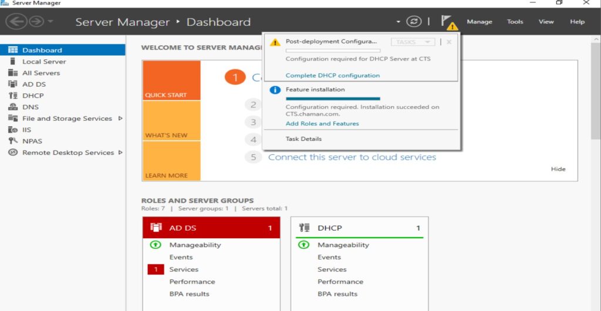The height and width of the screenshot is (311, 601).
Task: Click the blue info icon for Feature installation
Action: point(275,90)
